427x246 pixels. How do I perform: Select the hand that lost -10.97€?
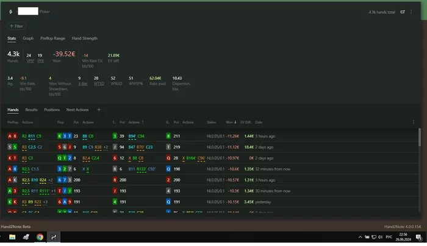209,158
